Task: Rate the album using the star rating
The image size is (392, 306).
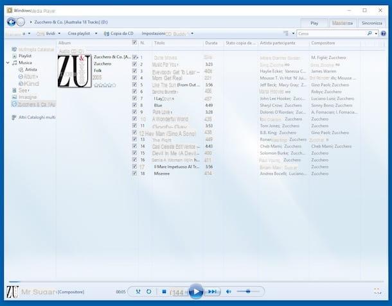Action: [105, 85]
